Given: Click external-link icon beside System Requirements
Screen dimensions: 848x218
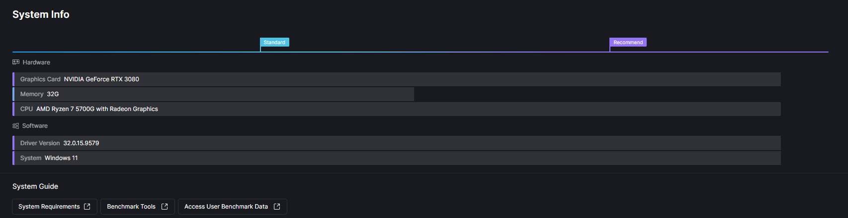Looking at the screenshot, I should point(87,207).
